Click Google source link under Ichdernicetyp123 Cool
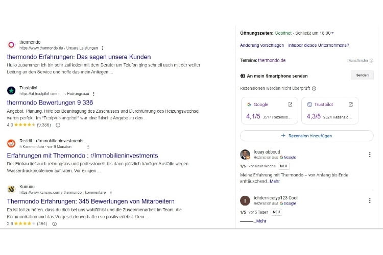 288,203
